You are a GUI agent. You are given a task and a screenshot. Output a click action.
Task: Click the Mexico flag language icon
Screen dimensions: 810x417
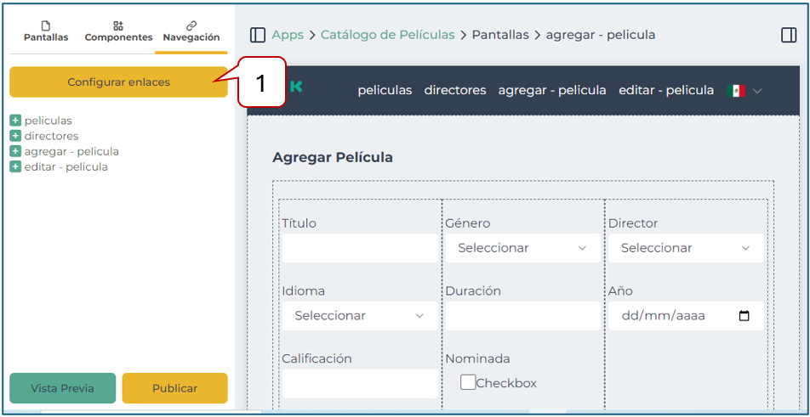click(x=736, y=90)
